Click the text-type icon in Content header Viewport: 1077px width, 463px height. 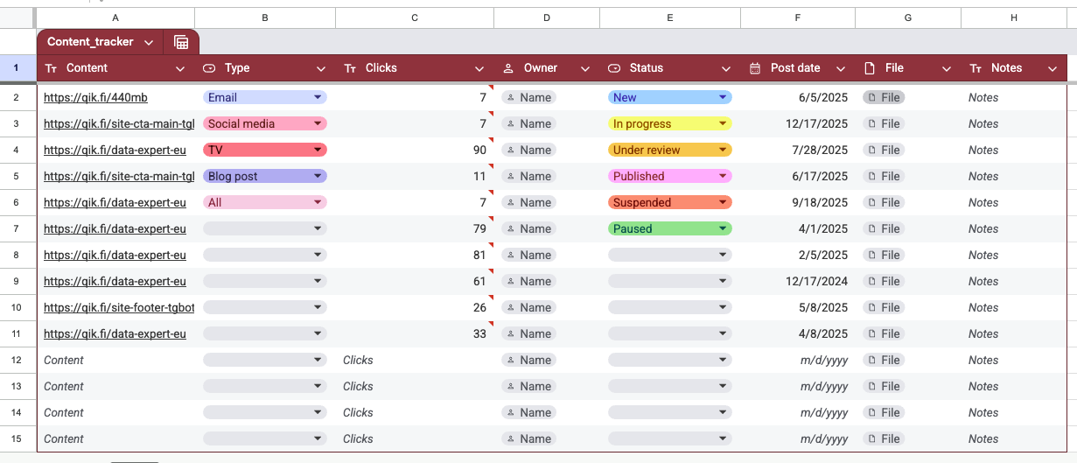pos(51,68)
